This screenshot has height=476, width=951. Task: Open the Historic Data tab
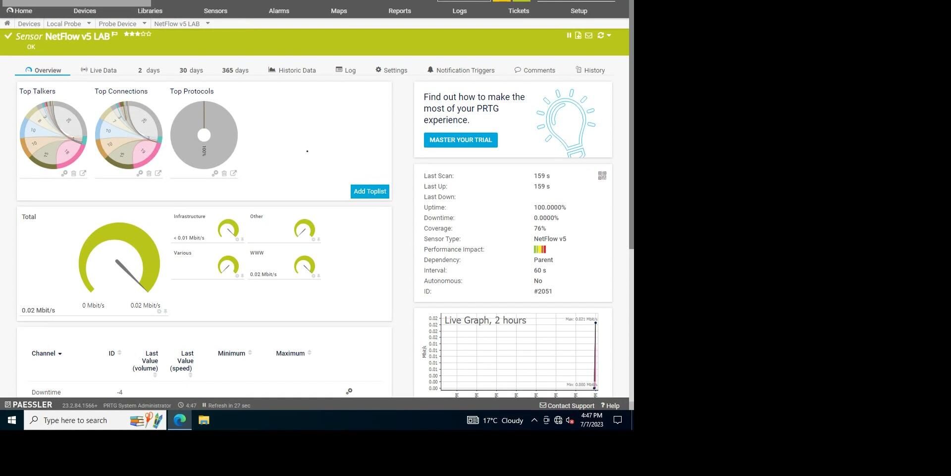[292, 70]
